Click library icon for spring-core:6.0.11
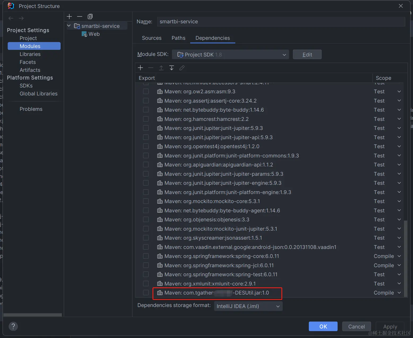Viewport: 413px width, 338px height. point(160,256)
